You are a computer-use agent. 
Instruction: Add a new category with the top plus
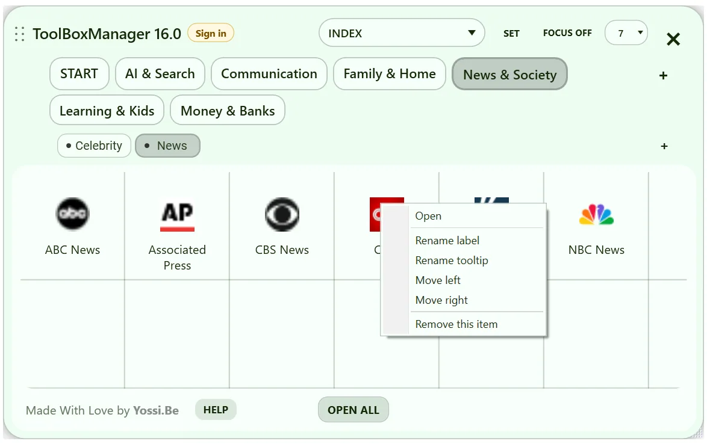tap(663, 76)
